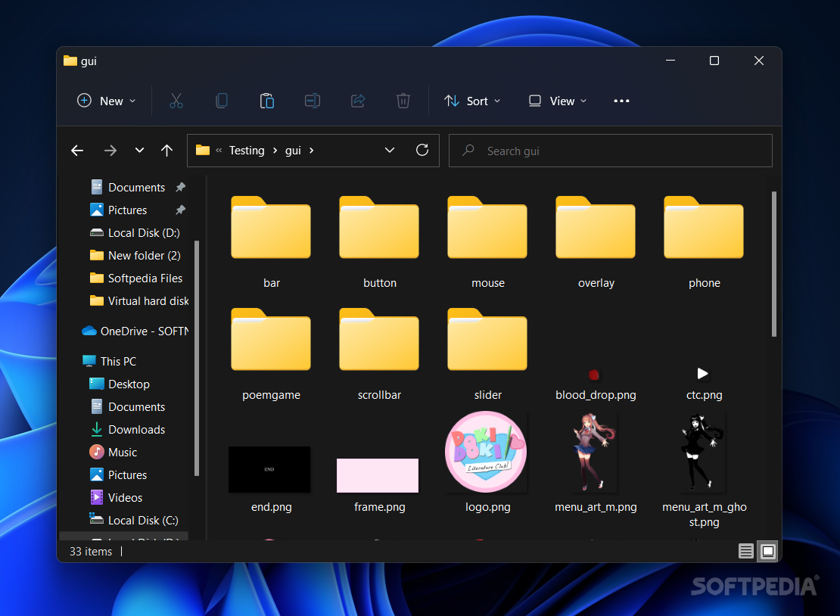The image size is (840, 616).
Task: Select ctc.png file
Action: (704, 386)
